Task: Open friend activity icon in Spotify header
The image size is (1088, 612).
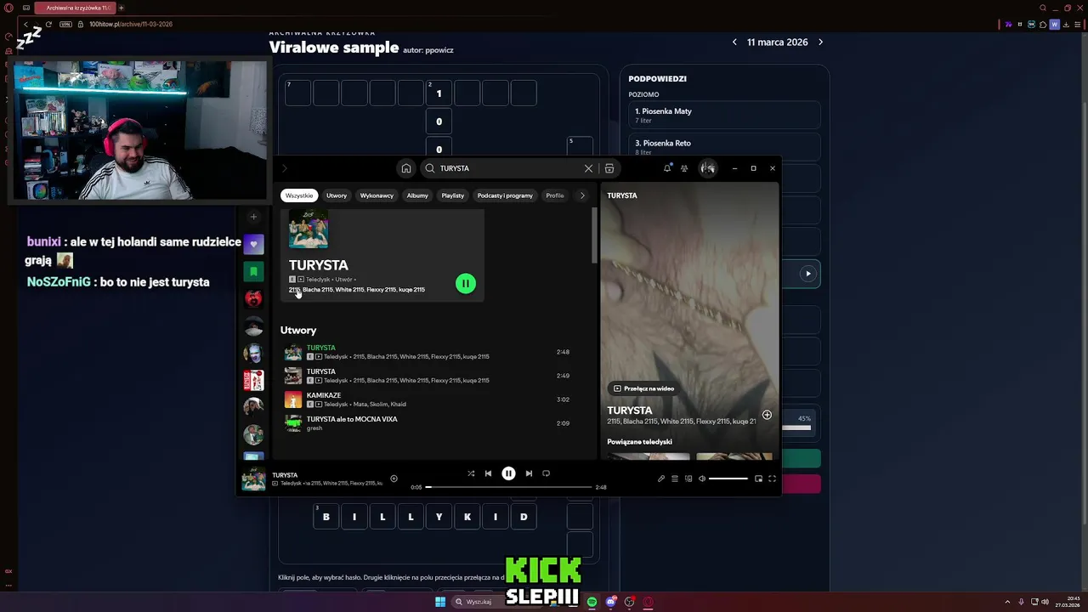Action: point(684,168)
